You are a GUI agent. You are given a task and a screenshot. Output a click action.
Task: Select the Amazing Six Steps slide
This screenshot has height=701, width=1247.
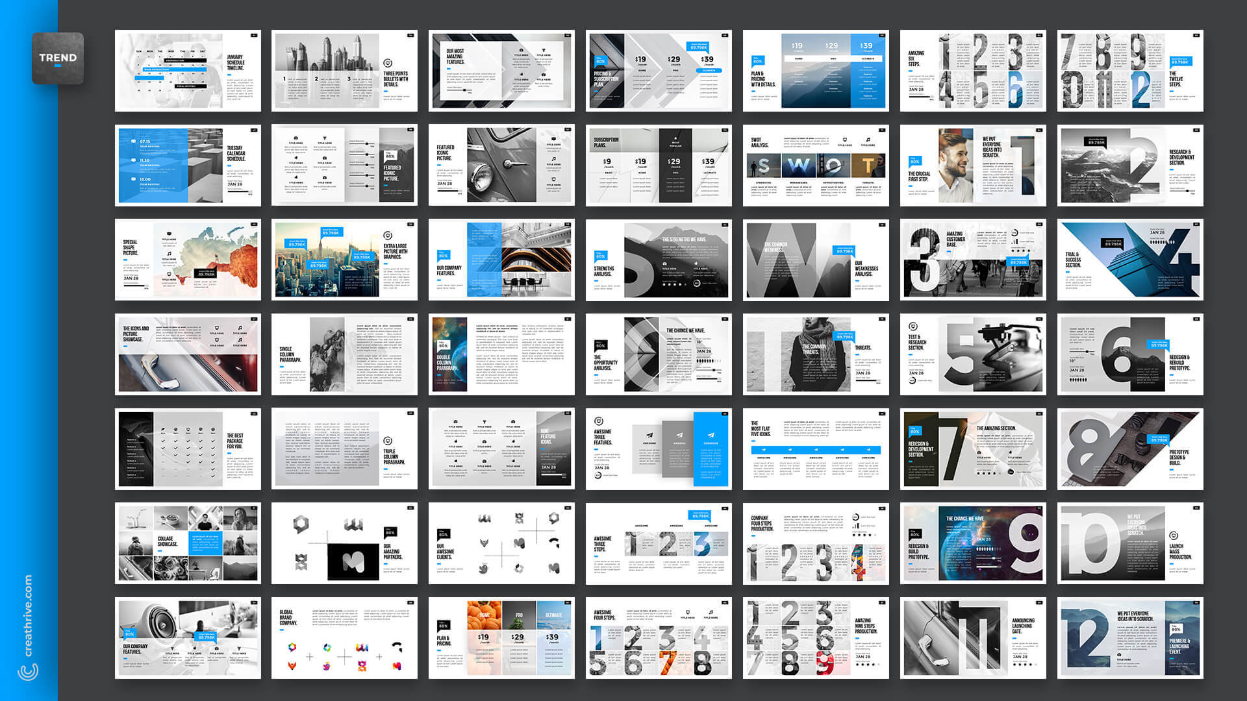(973, 71)
